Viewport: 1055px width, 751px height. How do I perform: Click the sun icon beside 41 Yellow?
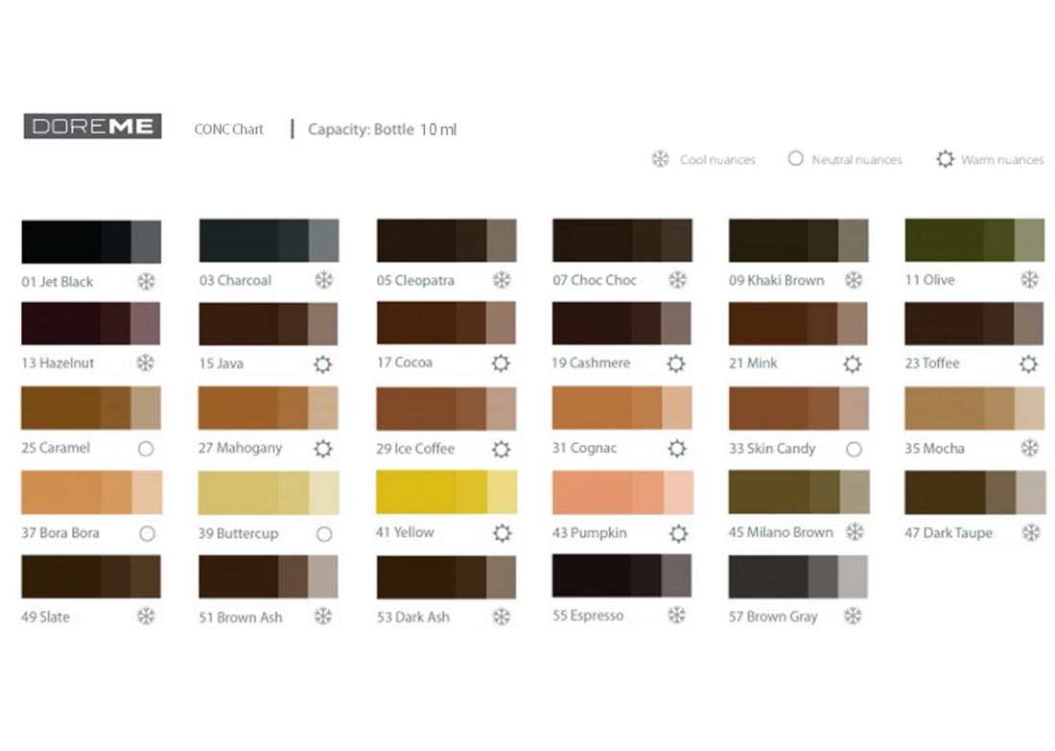(x=502, y=533)
